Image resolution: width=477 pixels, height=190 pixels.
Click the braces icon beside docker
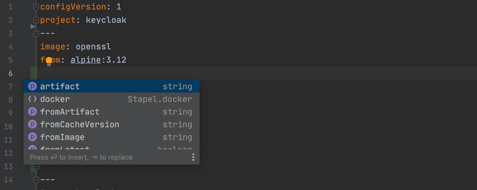[x=32, y=99]
